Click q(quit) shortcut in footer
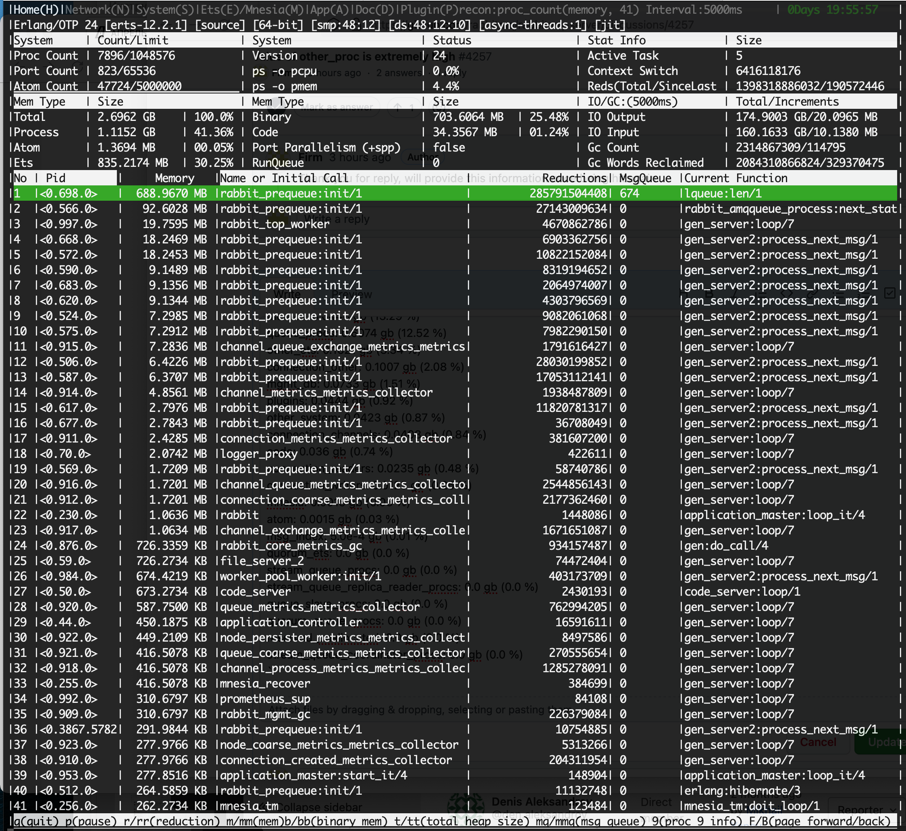906x831 pixels. point(36,822)
